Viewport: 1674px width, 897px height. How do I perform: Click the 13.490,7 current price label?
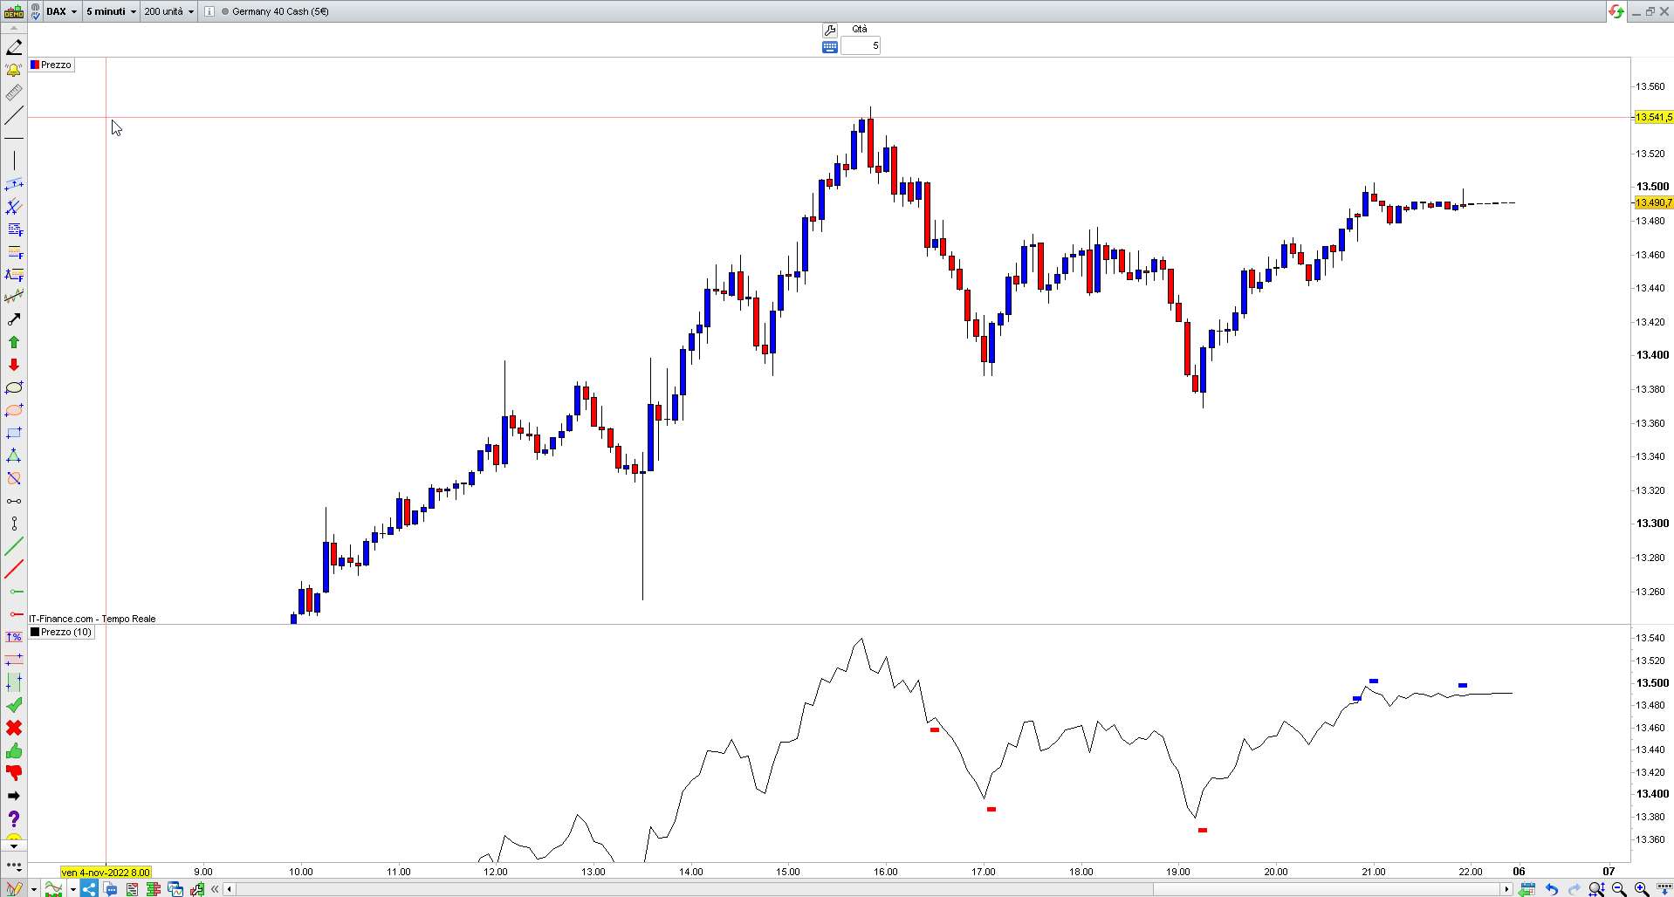coord(1654,202)
